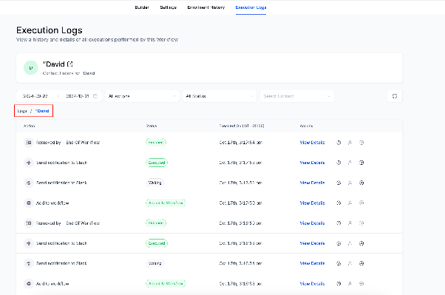The width and height of the screenshot is (445, 295).
Task: Click last circular icon in 3:16 Executed row
Action: click(x=361, y=243)
